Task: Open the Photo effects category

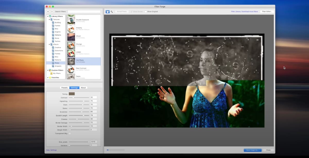Action: (56, 63)
